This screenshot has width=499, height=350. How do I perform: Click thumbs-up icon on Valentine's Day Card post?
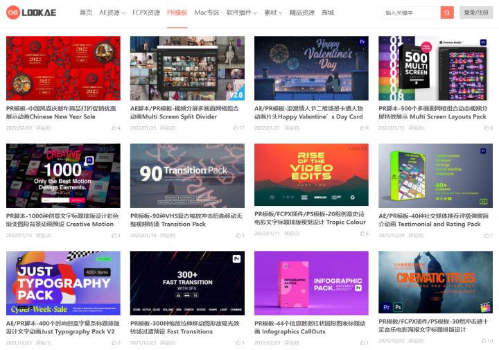point(360,128)
